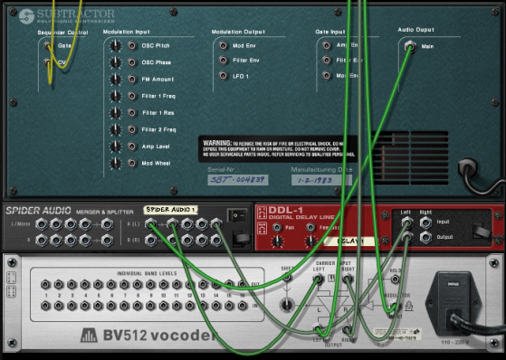Viewport: 506px width, 360px height.
Task: Click the Filter Env modulation output jack
Action: click(223, 61)
